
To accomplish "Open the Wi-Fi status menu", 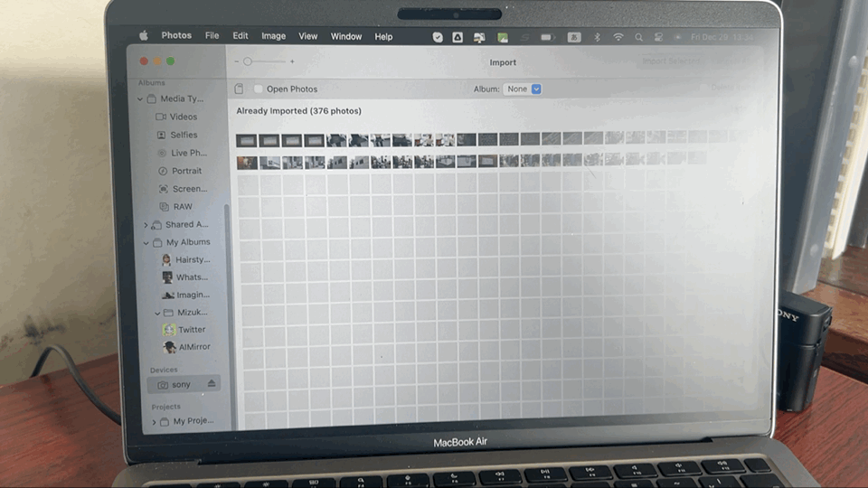I will tap(618, 37).
